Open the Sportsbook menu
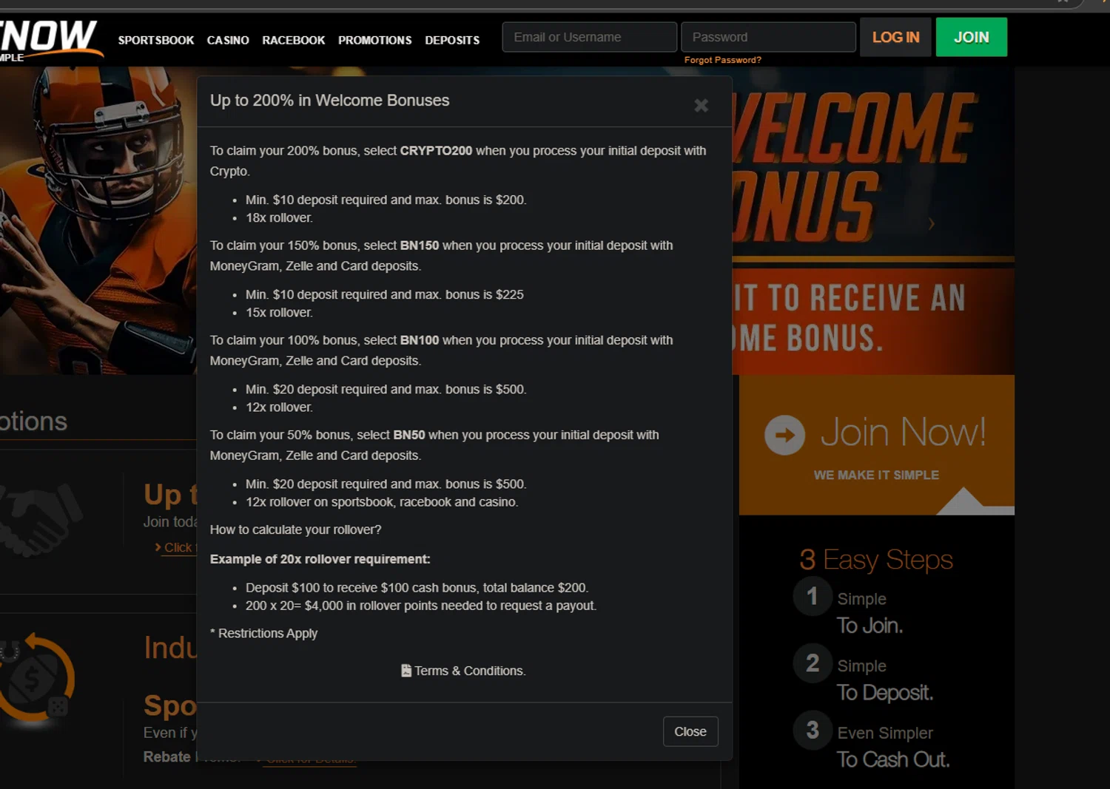The image size is (1110, 789). pyautogui.click(x=156, y=40)
